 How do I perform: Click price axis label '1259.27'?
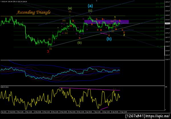pyautogui.click(x=167, y=2)
